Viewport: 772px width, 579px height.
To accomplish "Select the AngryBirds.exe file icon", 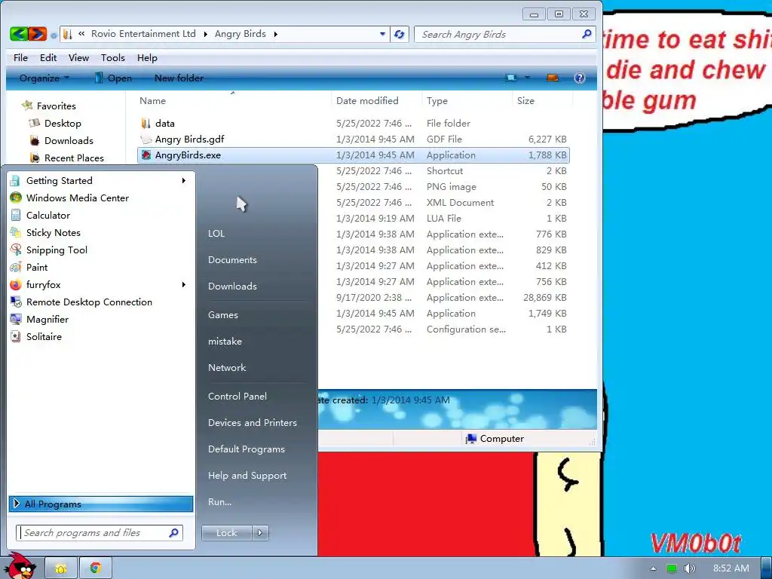I will click(x=146, y=155).
